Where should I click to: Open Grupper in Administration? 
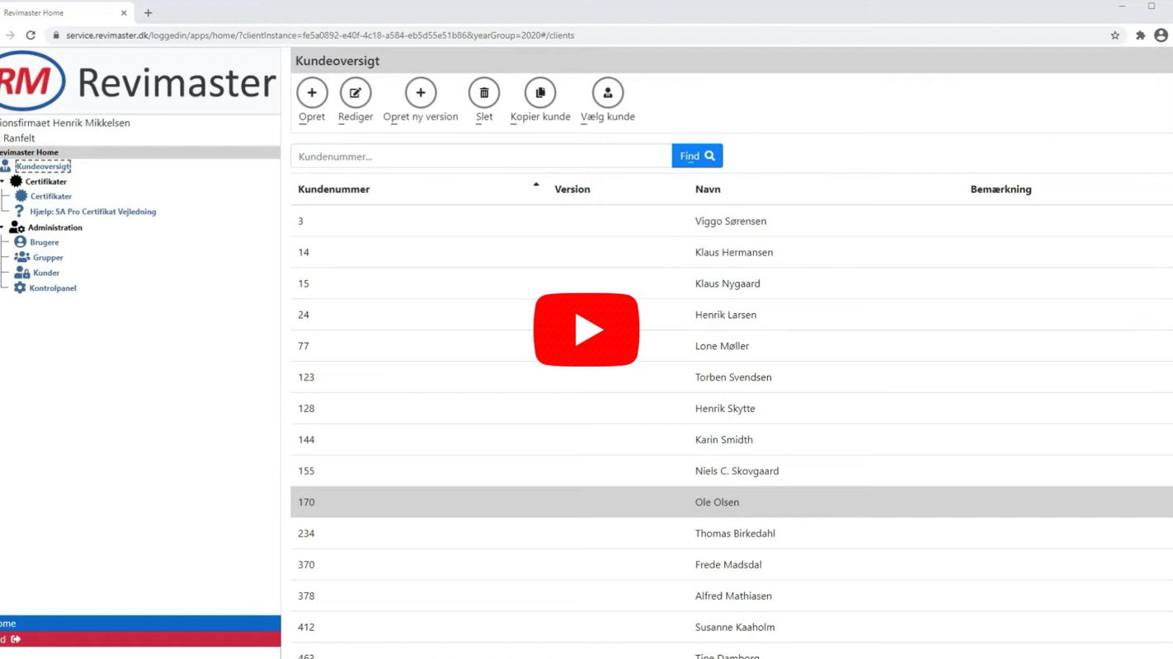click(48, 258)
